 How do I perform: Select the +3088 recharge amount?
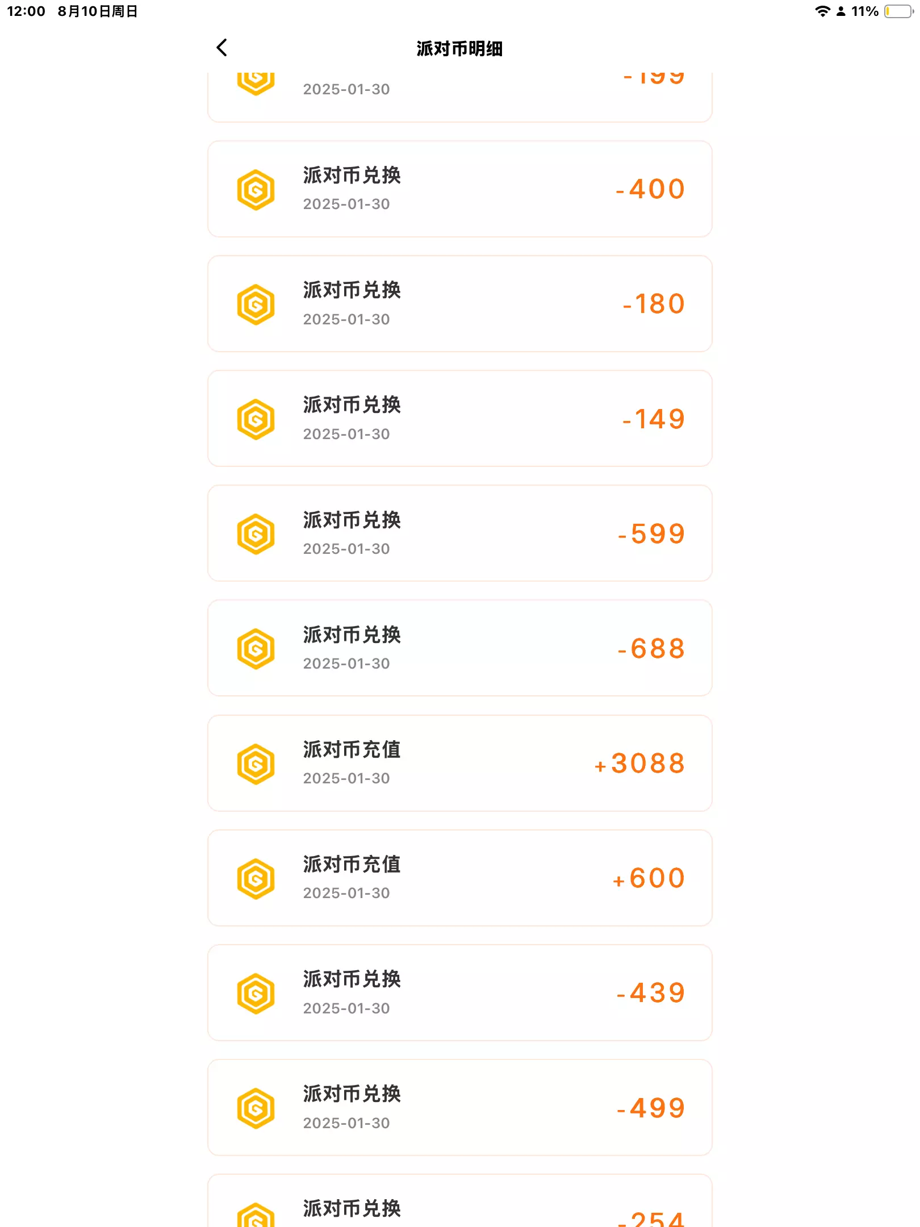639,763
